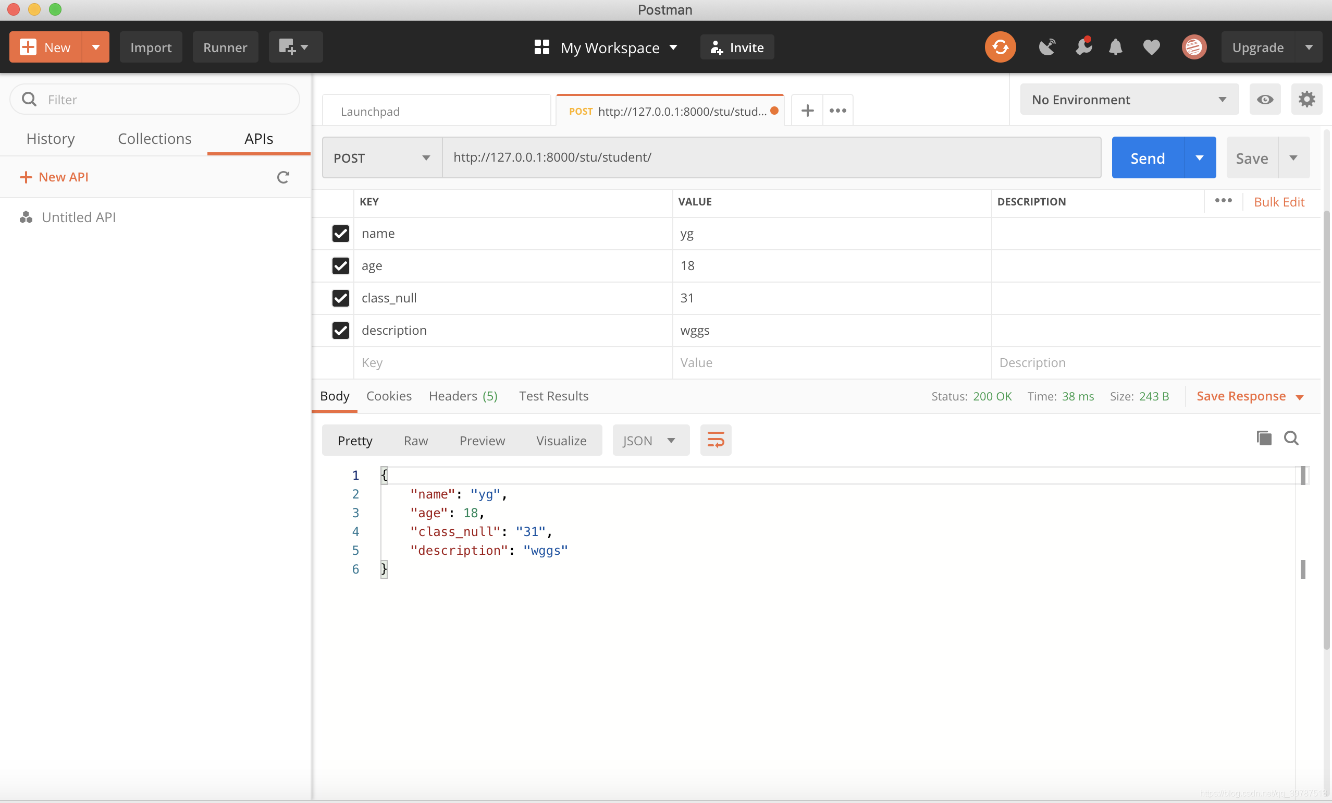Click the search icon in response body
The image size is (1332, 803).
click(x=1291, y=439)
